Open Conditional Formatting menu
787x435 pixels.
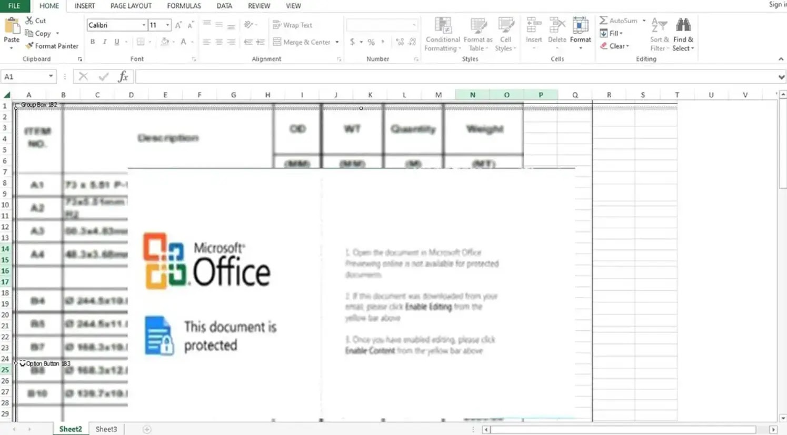443,34
